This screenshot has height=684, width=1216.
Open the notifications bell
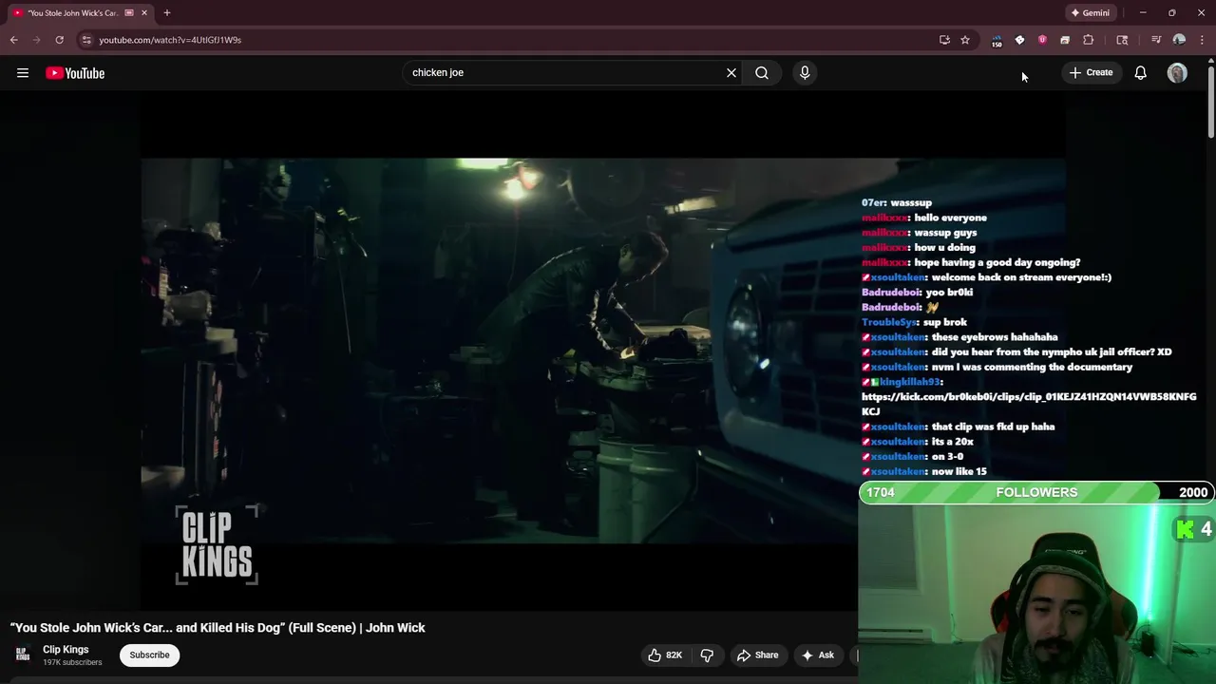tap(1141, 73)
